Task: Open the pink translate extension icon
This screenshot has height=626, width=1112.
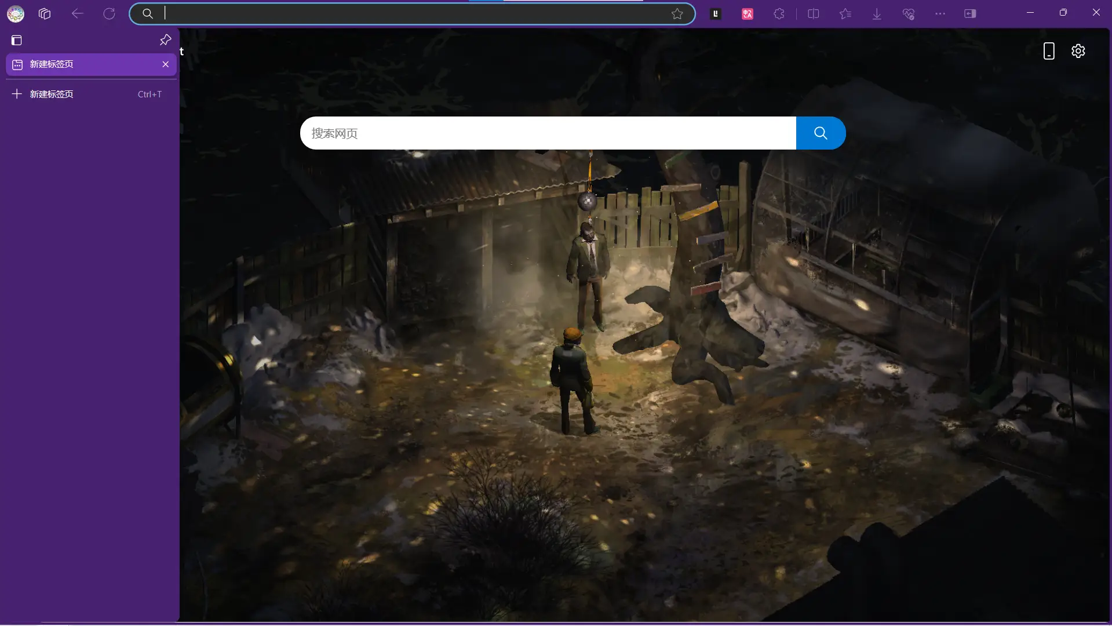Action: [x=748, y=14]
